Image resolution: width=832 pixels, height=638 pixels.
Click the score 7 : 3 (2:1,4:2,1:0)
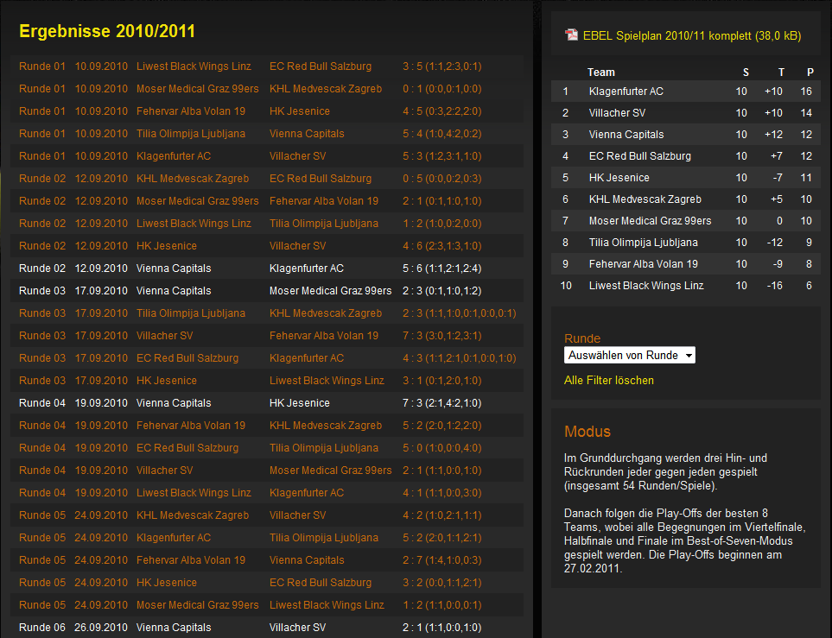442,403
